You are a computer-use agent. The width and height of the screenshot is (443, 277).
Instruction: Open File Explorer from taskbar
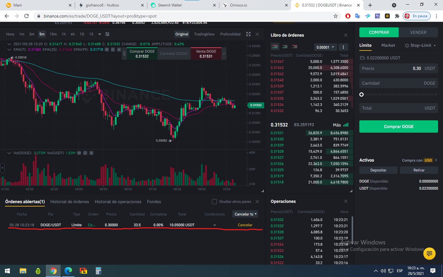pyautogui.click(x=23, y=271)
